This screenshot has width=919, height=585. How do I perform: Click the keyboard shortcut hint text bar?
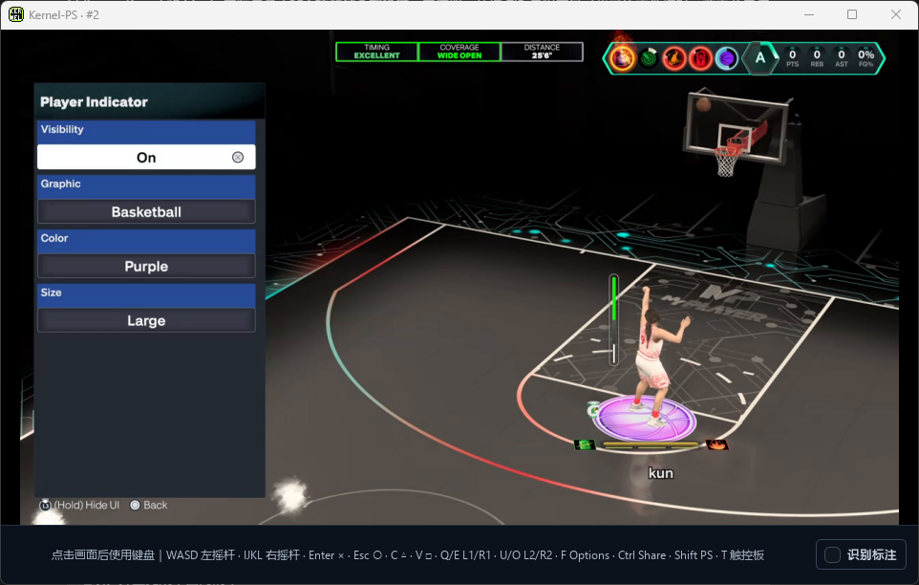pyautogui.click(x=407, y=554)
